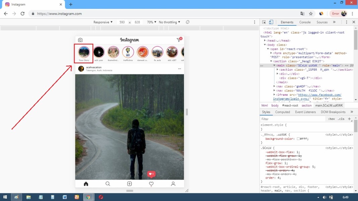The height and width of the screenshot is (201, 358).
Task: Open the Instagram story camera
Action: tap(80, 40)
